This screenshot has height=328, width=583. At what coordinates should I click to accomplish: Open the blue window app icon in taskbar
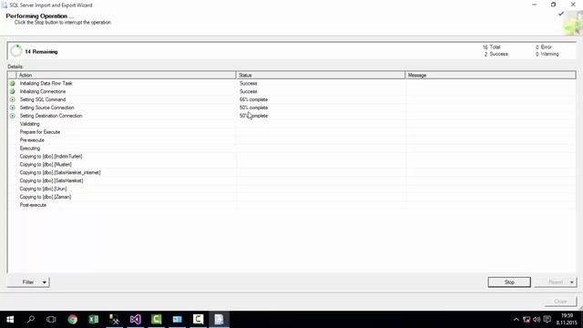[178, 319]
